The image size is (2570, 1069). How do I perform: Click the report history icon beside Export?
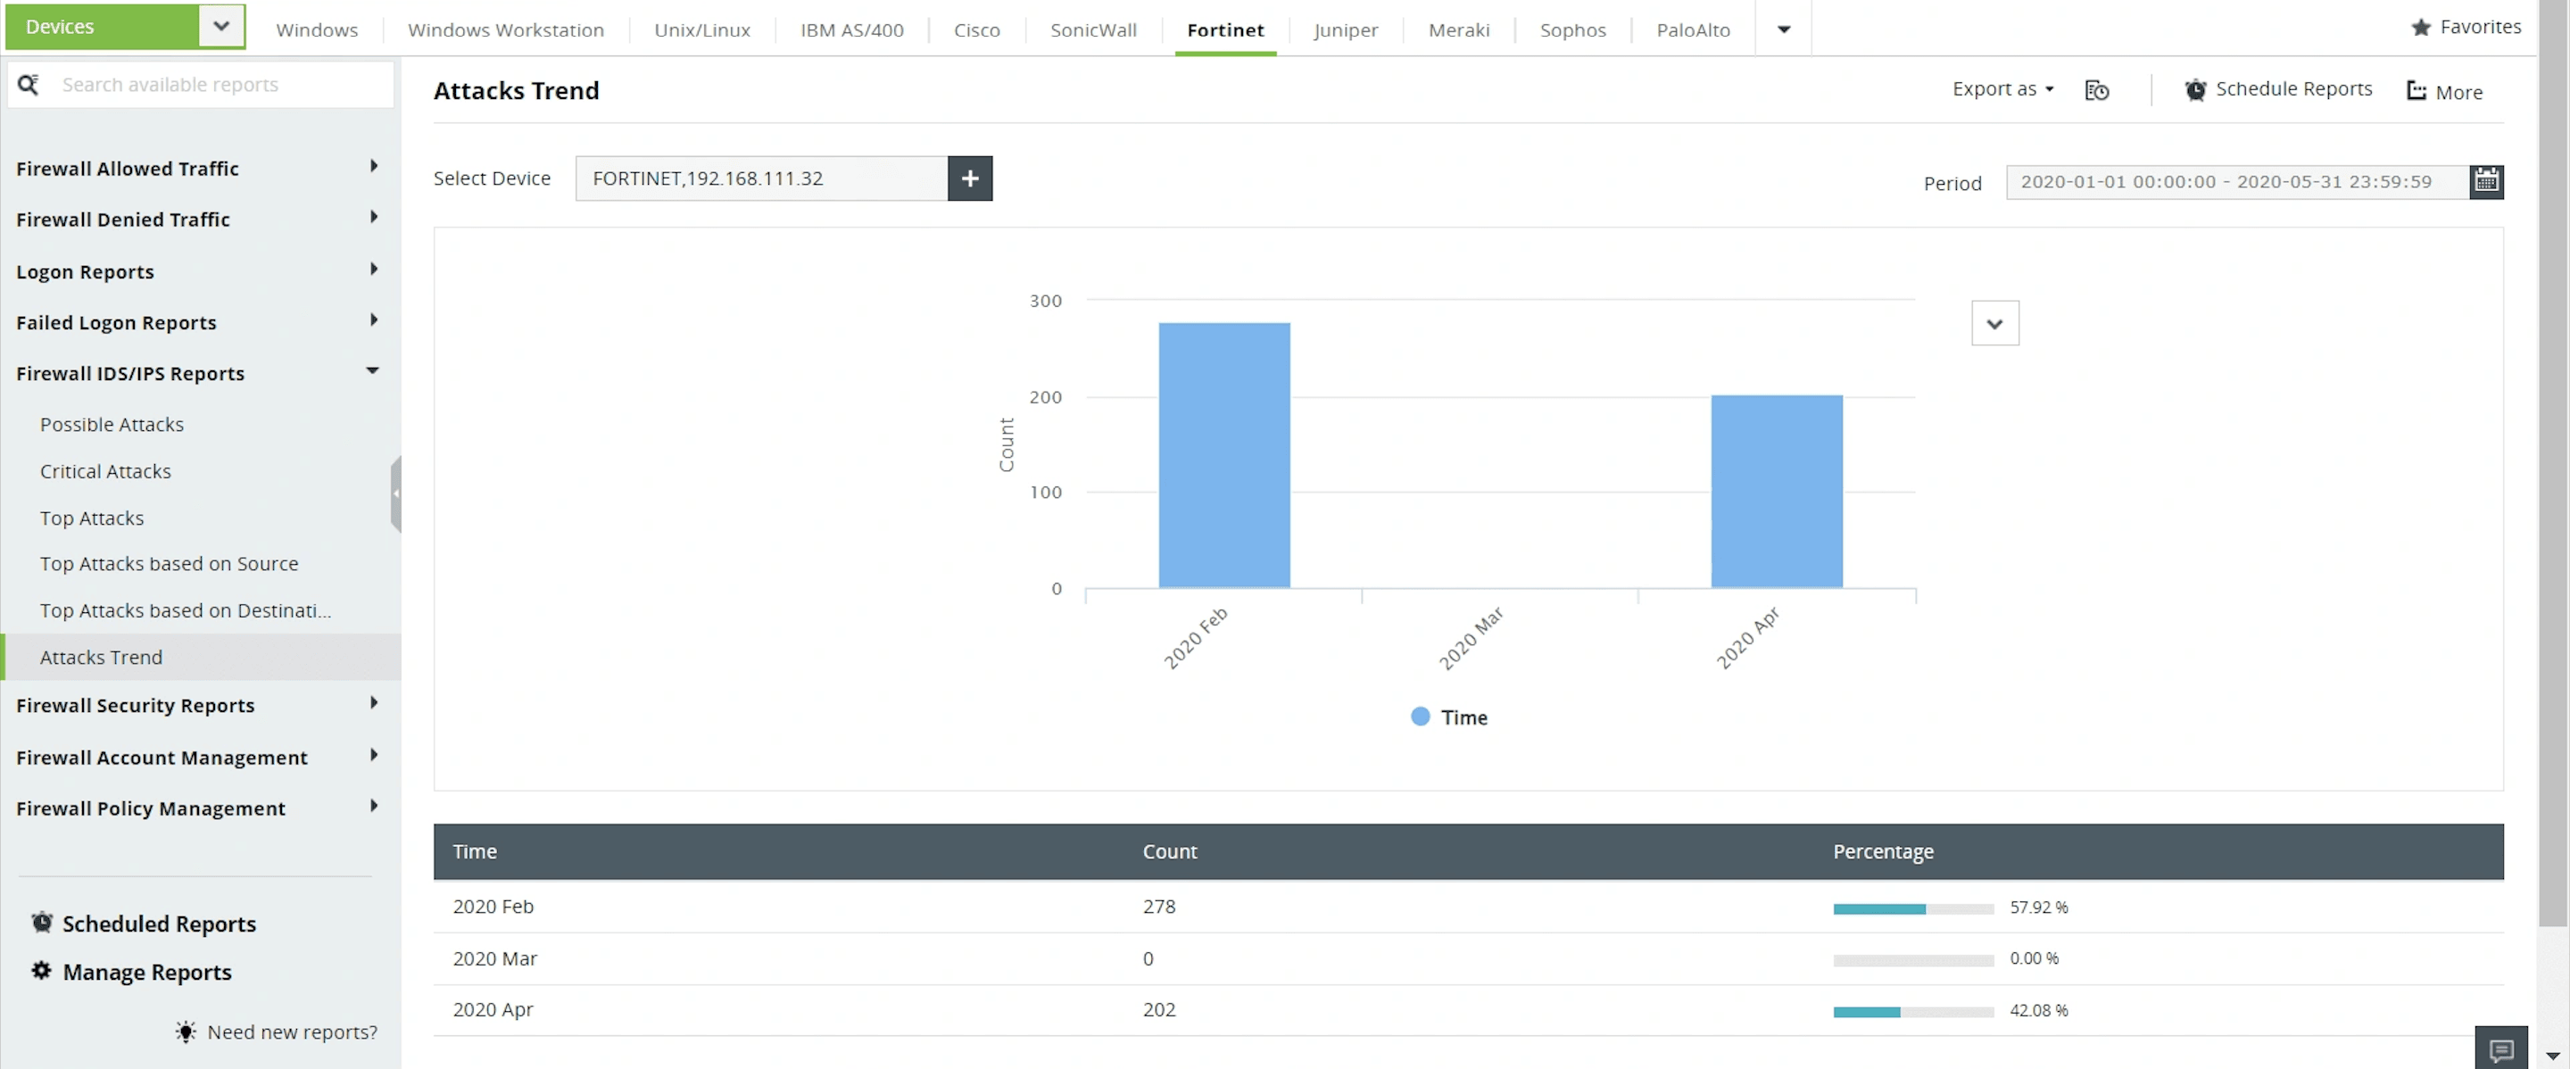(x=2096, y=91)
